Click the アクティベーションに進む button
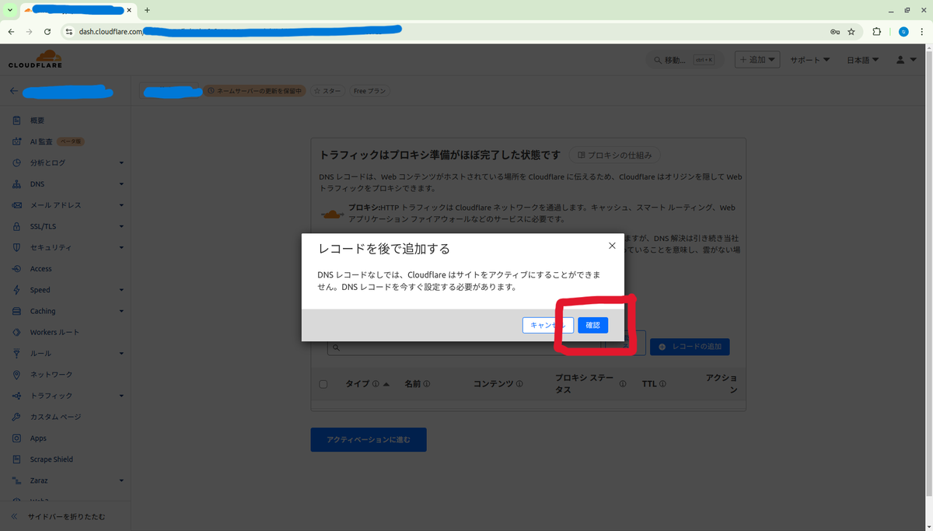This screenshot has width=933, height=531. pos(369,439)
